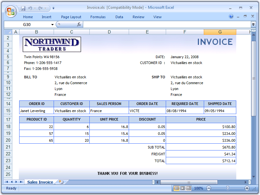Image resolution: width=260 pixels, height=195 pixels.
Task: Open the View ribbon tab
Action: [157, 17]
